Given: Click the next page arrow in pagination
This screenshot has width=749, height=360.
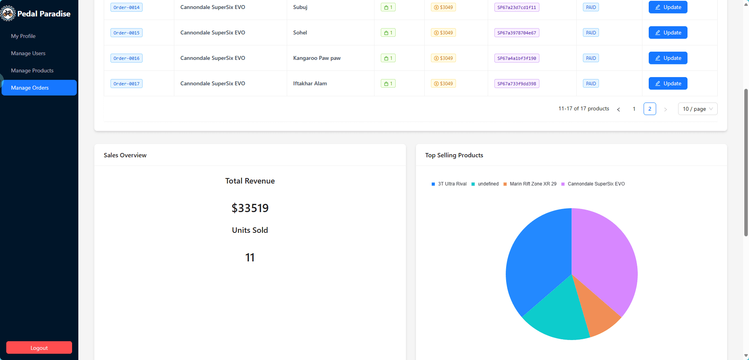Looking at the screenshot, I should tap(665, 109).
